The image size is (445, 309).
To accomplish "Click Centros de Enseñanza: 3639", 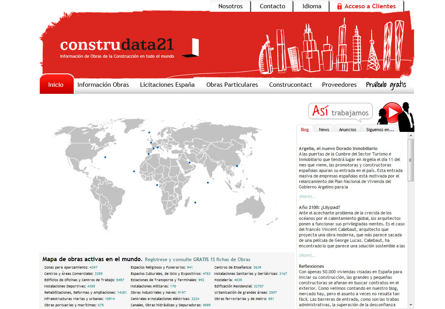I will click(238, 267).
